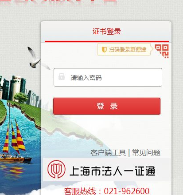Click the 扫码登录更便捷 tooltip

point(124,49)
